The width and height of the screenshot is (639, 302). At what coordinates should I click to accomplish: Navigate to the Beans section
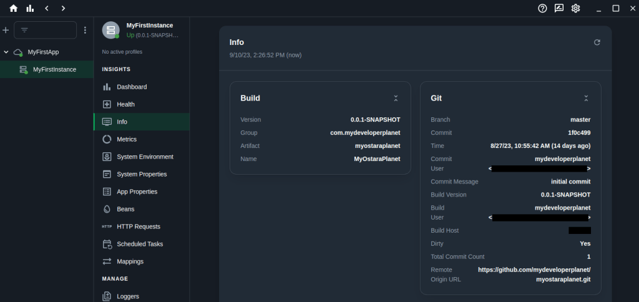(x=125, y=209)
